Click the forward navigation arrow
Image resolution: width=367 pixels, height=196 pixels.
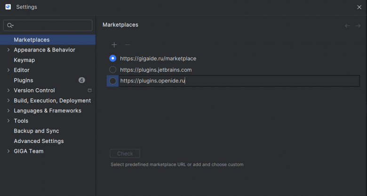pyautogui.click(x=358, y=26)
